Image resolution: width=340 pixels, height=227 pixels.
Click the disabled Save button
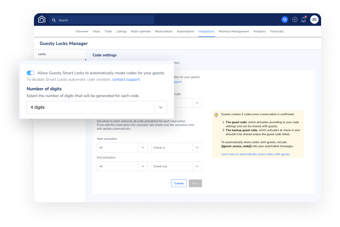[195, 183]
